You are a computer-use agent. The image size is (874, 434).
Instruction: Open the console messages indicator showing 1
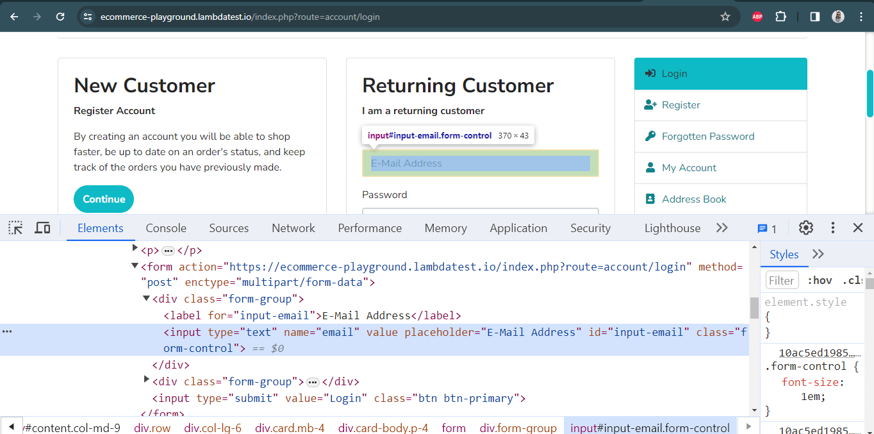pos(767,228)
